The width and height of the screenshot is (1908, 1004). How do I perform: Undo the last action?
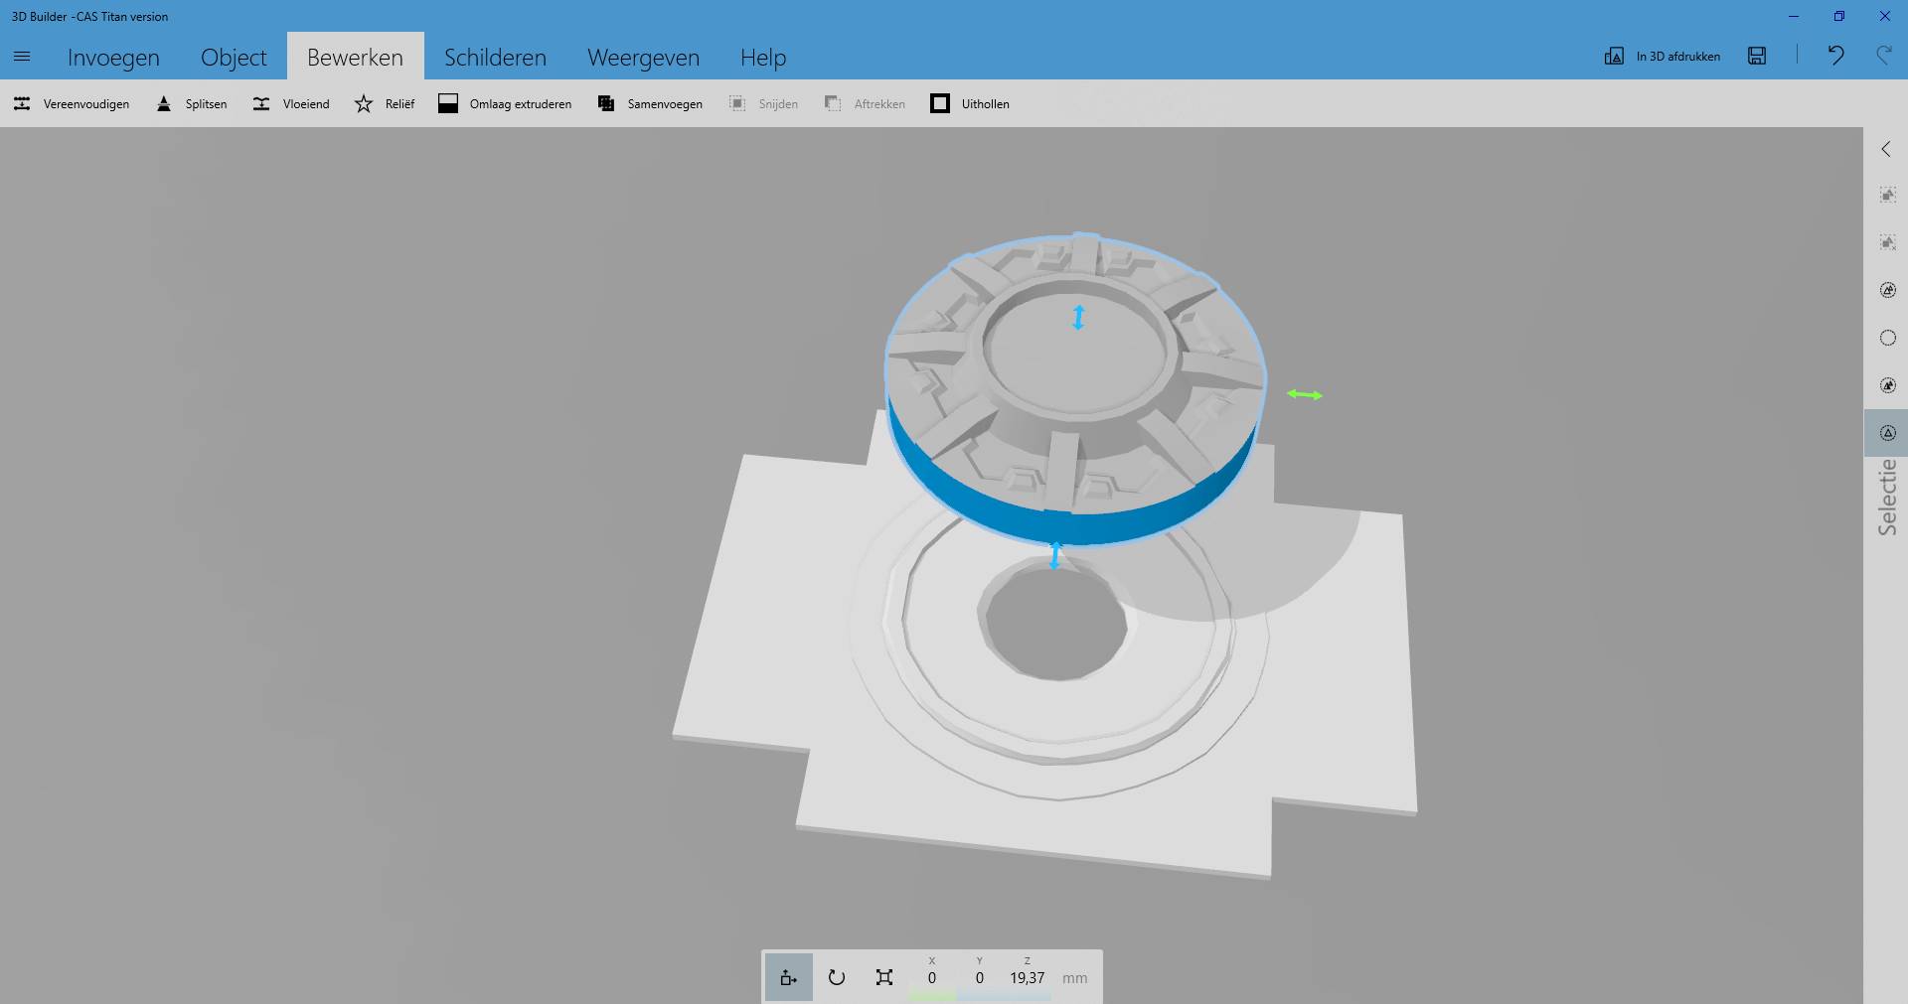(1835, 56)
